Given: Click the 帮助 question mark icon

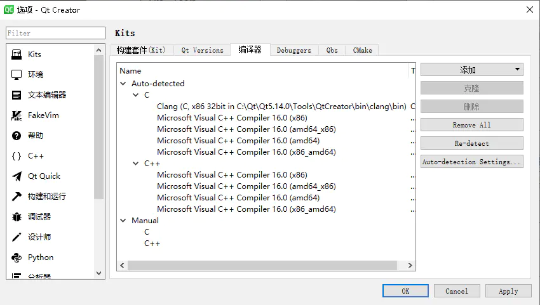Looking at the screenshot, I should [17, 136].
